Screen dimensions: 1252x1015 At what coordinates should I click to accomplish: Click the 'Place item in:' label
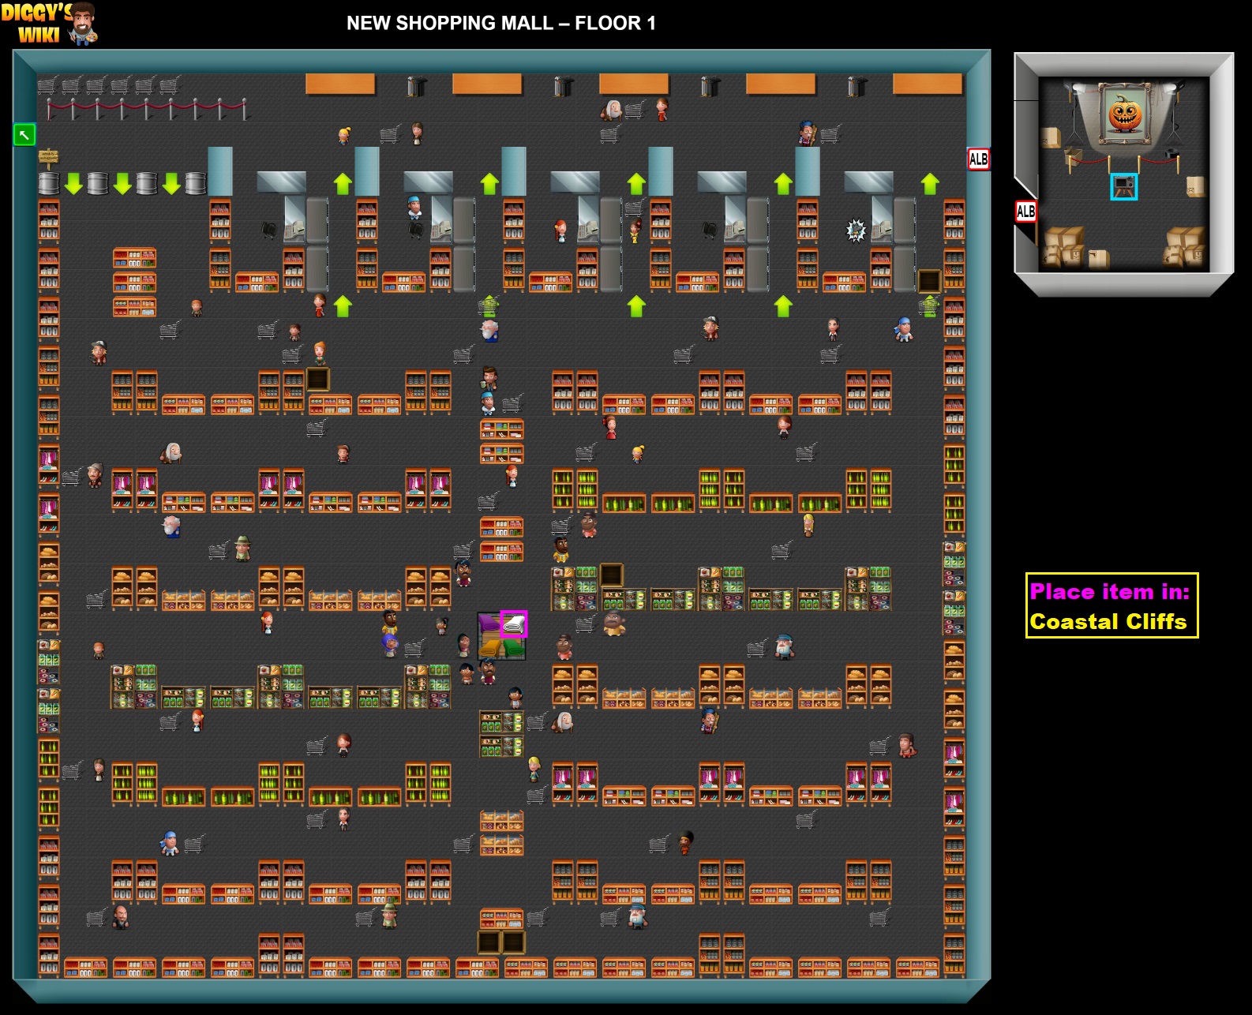[x=1109, y=592]
